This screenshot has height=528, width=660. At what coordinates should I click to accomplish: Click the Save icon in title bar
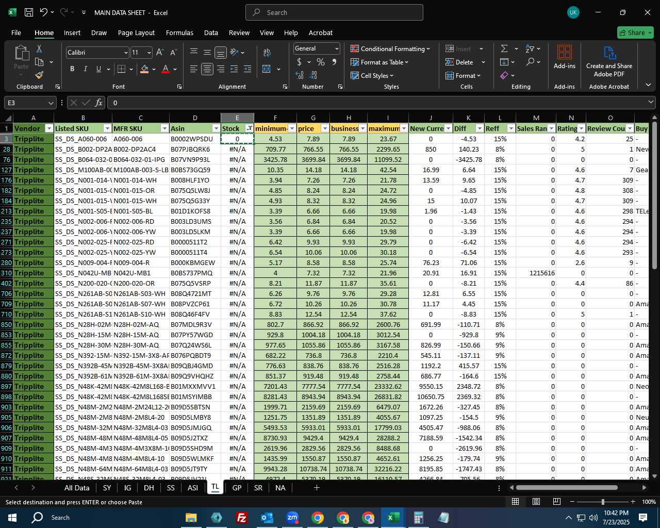tap(29, 12)
